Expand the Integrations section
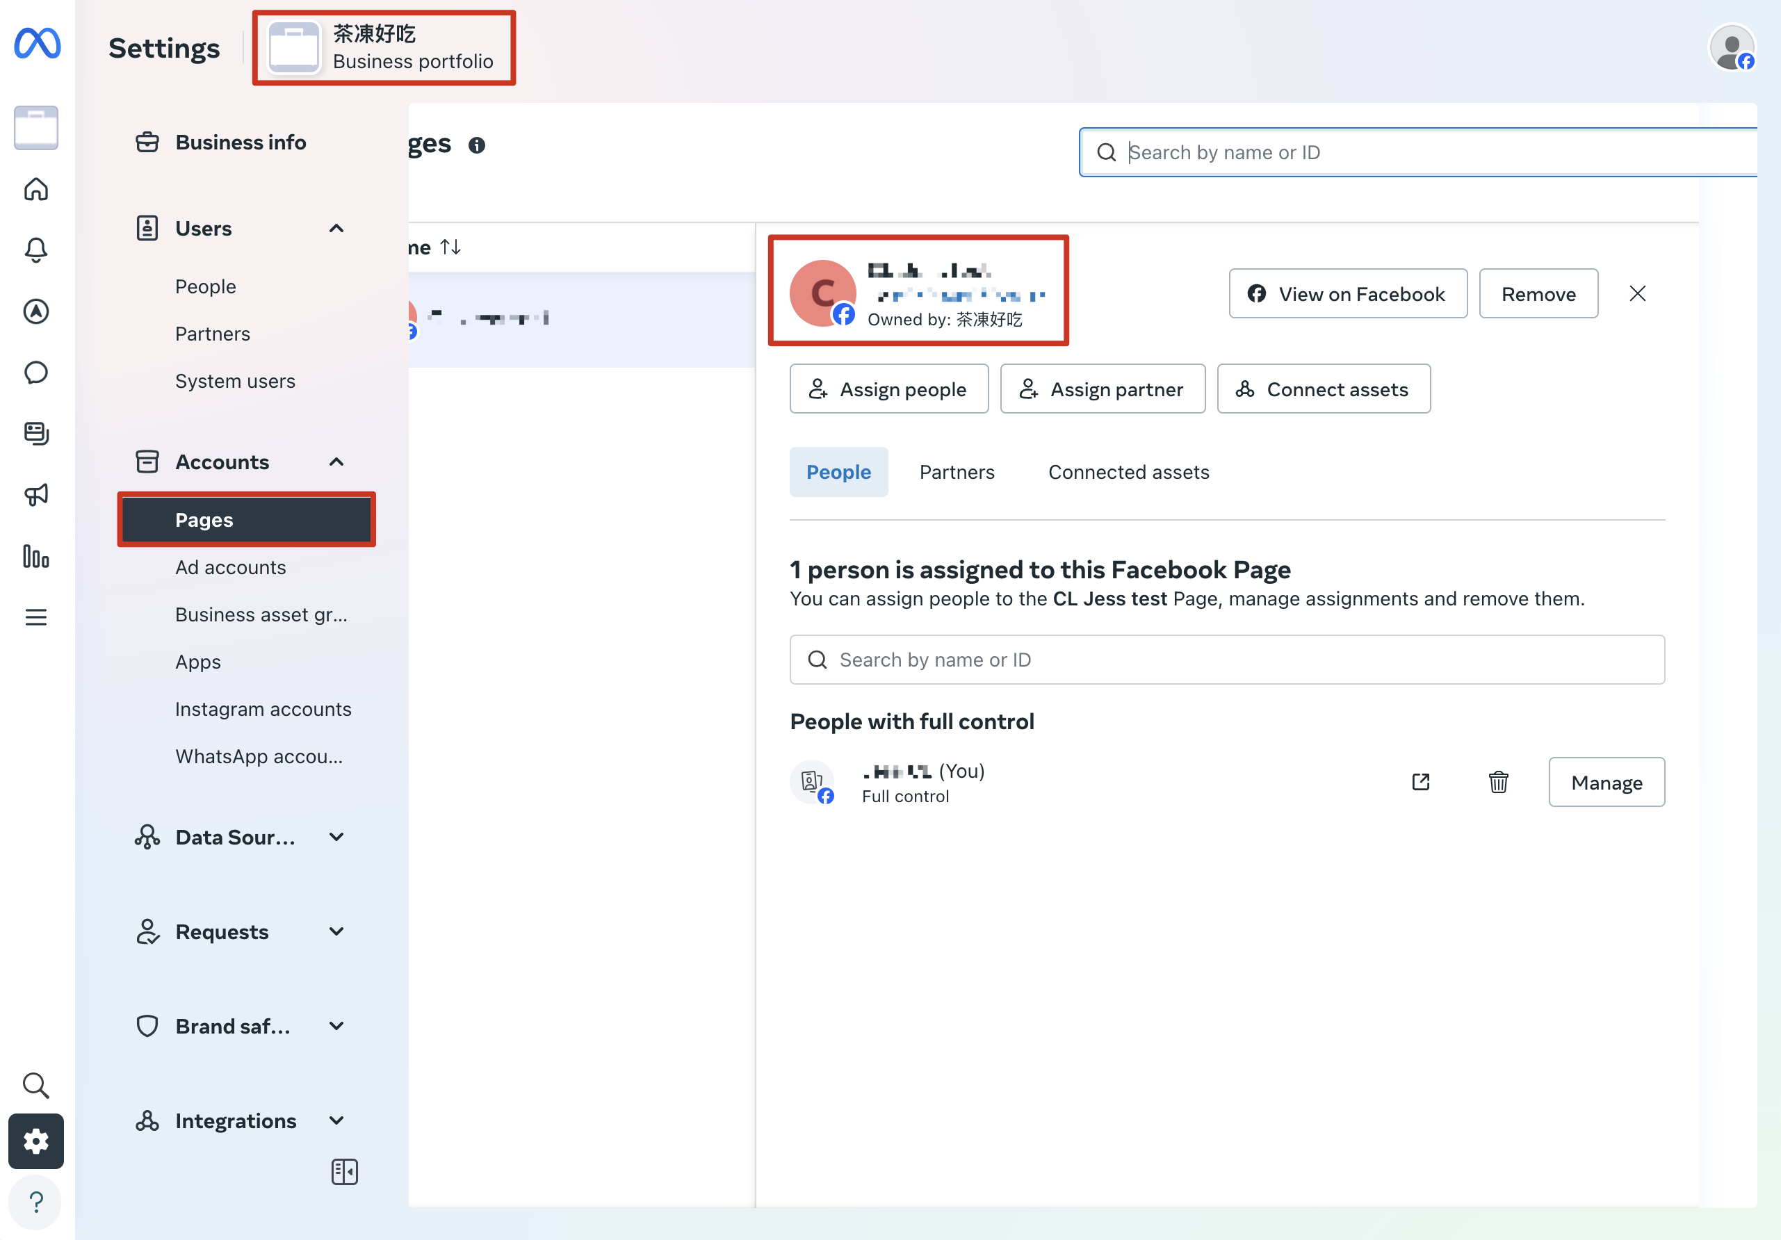The image size is (1781, 1240). coord(336,1121)
